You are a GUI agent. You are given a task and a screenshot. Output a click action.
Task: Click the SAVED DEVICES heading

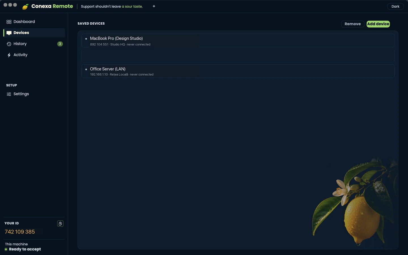(91, 24)
